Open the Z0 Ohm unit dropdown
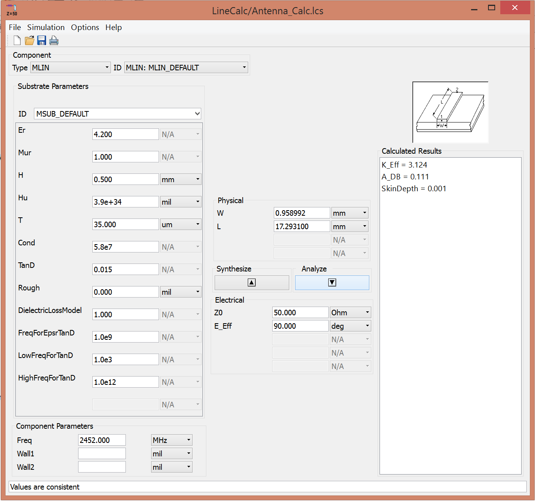 (350, 313)
